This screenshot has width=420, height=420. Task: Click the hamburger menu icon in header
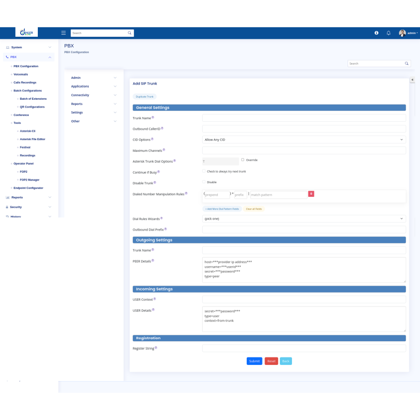(x=64, y=33)
